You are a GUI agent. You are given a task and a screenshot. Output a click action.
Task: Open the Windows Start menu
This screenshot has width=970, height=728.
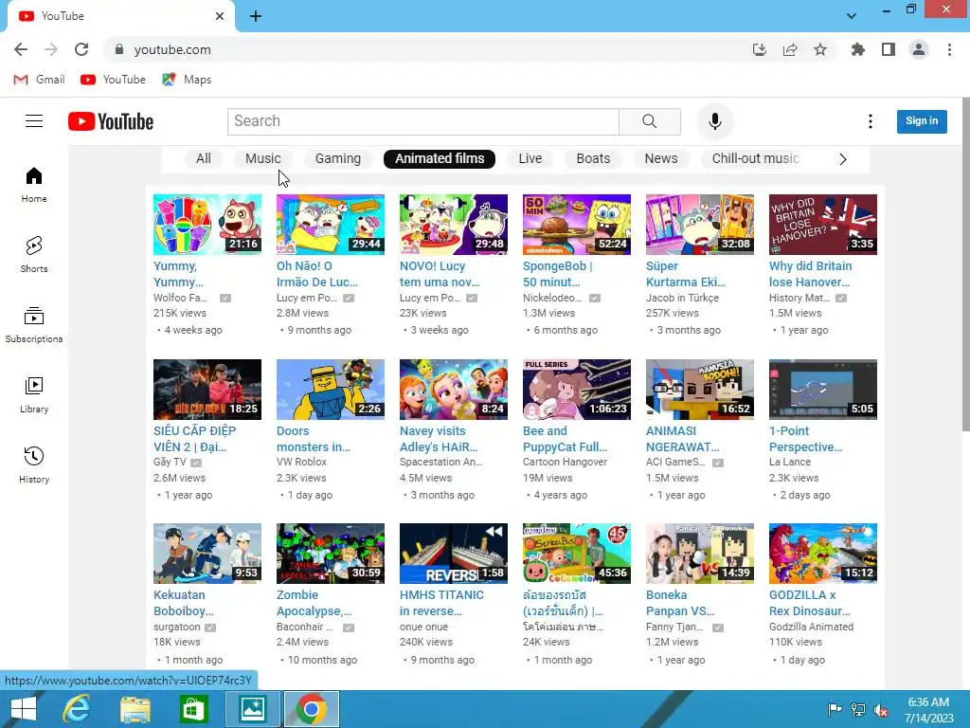tap(24, 709)
